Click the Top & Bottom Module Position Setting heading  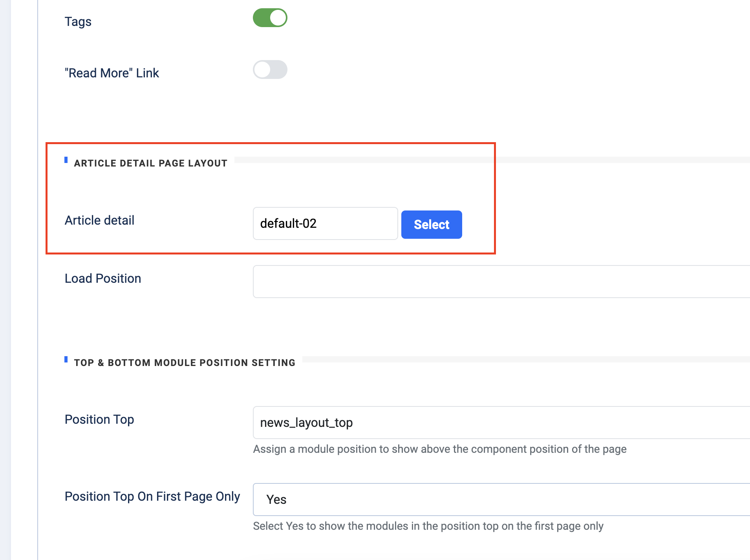point(185,363)
